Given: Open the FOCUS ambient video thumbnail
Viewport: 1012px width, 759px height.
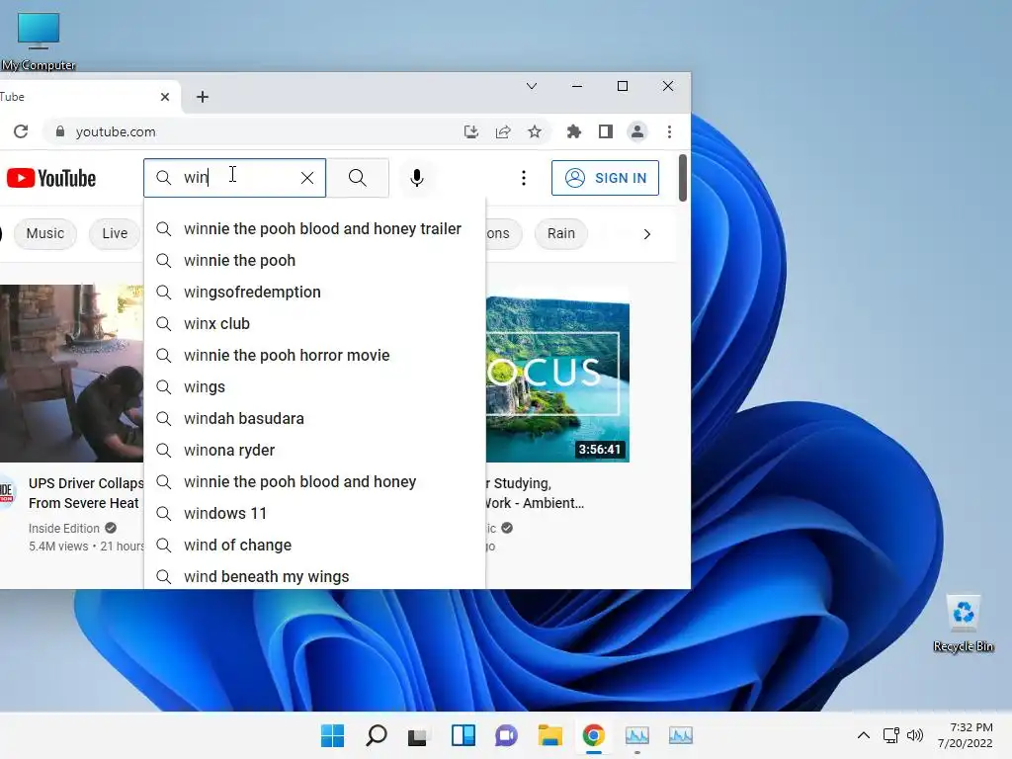Looking at the screenshot, I should [557, 379].
